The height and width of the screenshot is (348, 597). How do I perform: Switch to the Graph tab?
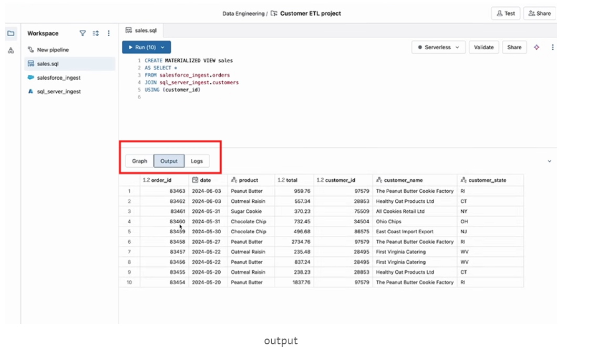(139, 161)
